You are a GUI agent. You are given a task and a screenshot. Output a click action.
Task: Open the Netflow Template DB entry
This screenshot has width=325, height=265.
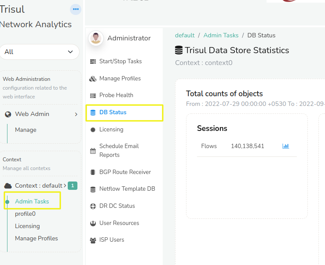point(127,189)
